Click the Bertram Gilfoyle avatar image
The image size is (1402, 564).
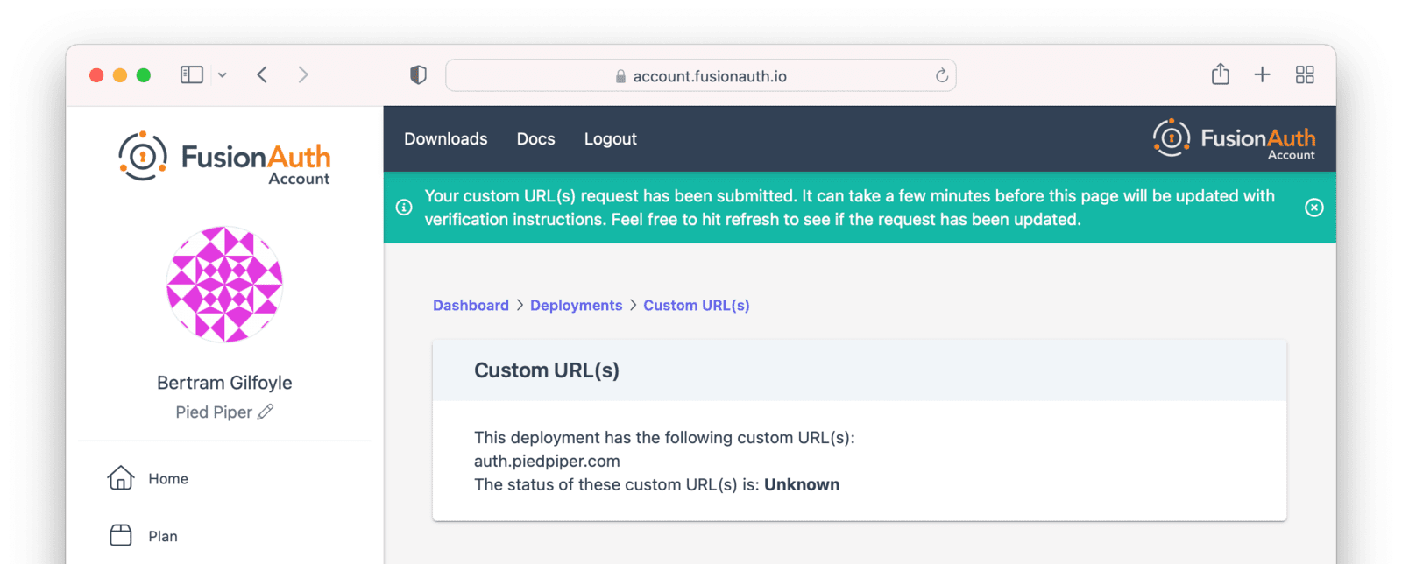tap(224, 284)
